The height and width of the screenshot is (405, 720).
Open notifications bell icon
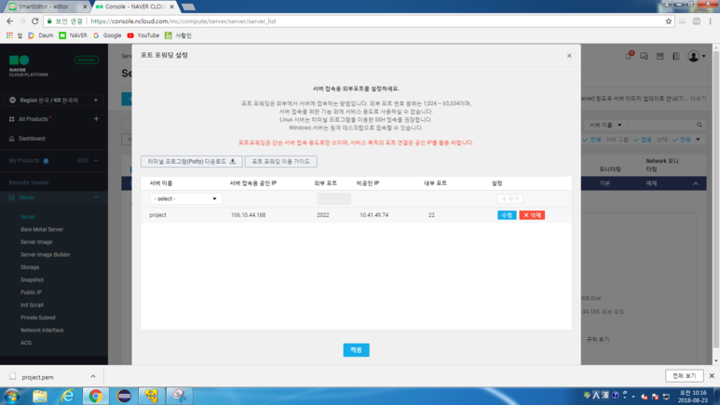[x=628, y=56]
